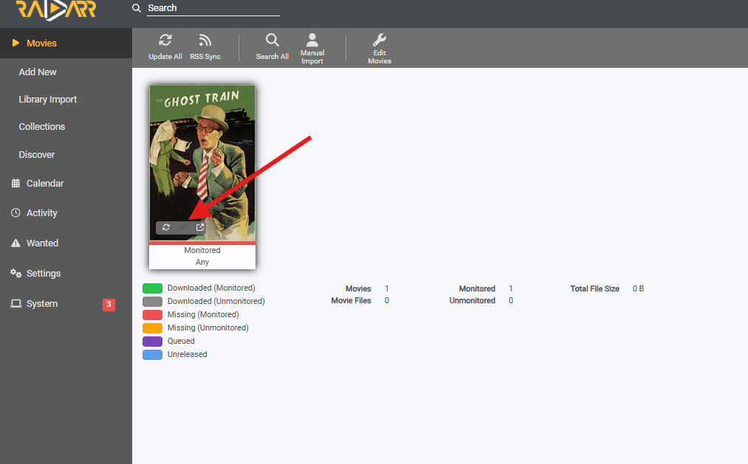Click into the Search field
748x464 pixels.
(213, 8)
